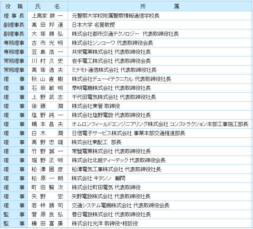Select 株式会社 キタシン 顧問 cell
The width and height of the screenshot is (253, 229).
[x=160, y=179]
